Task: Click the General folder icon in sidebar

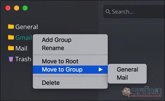Action: pos(11,26)
